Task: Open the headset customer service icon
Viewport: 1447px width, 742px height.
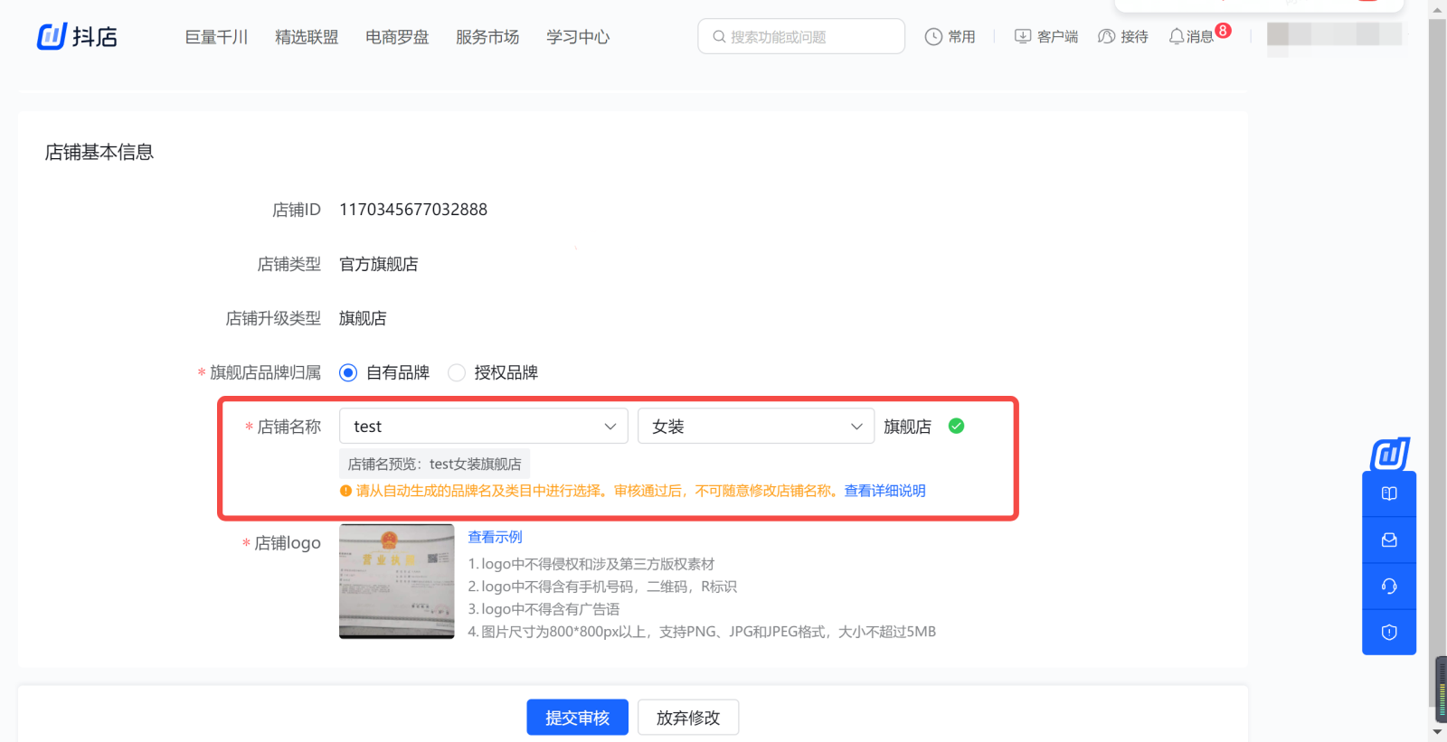Action: 1389,587
